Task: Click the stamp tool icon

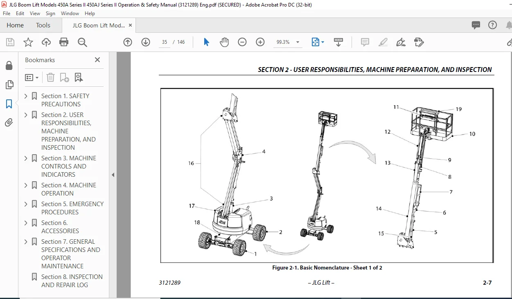Action: tap(419, 42)
